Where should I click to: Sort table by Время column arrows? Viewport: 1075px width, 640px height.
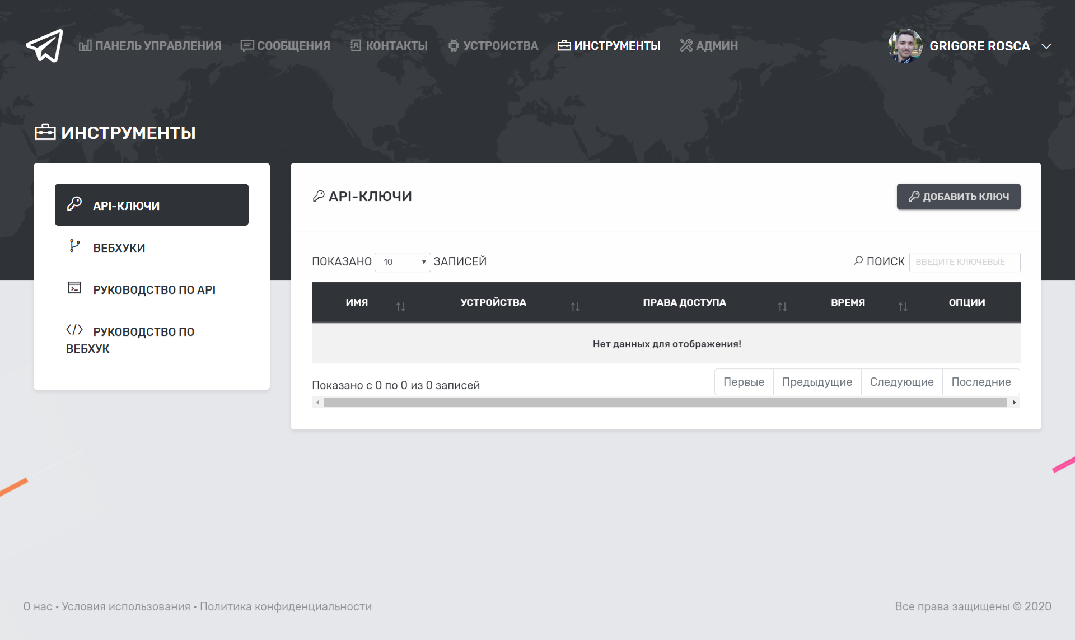903,306
